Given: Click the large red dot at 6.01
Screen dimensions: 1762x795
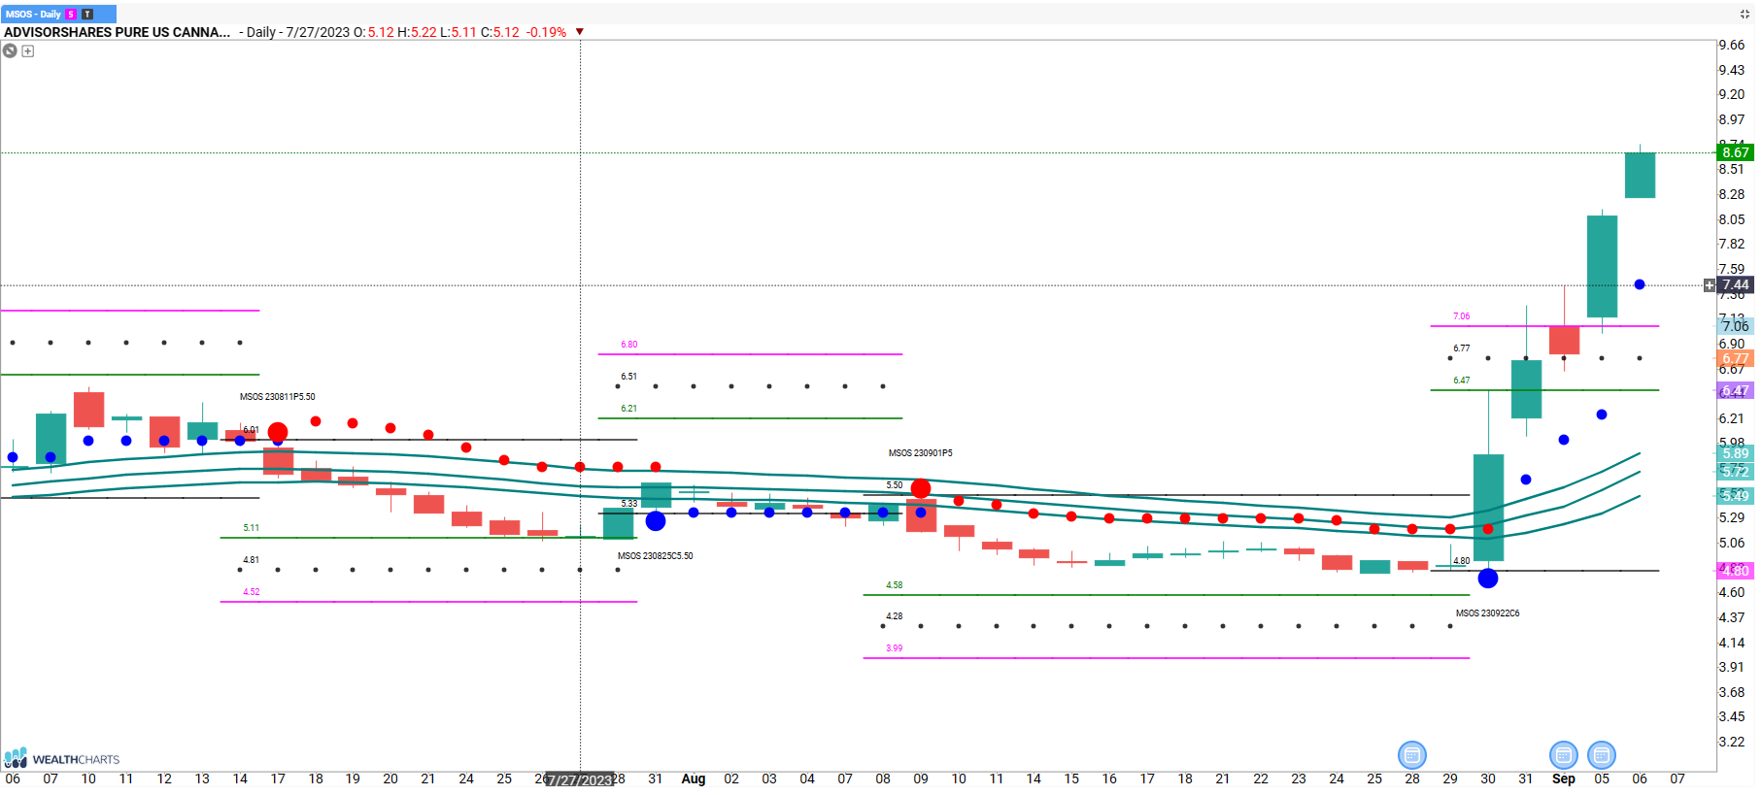Looking at the screenshot, I should [278, 432].
